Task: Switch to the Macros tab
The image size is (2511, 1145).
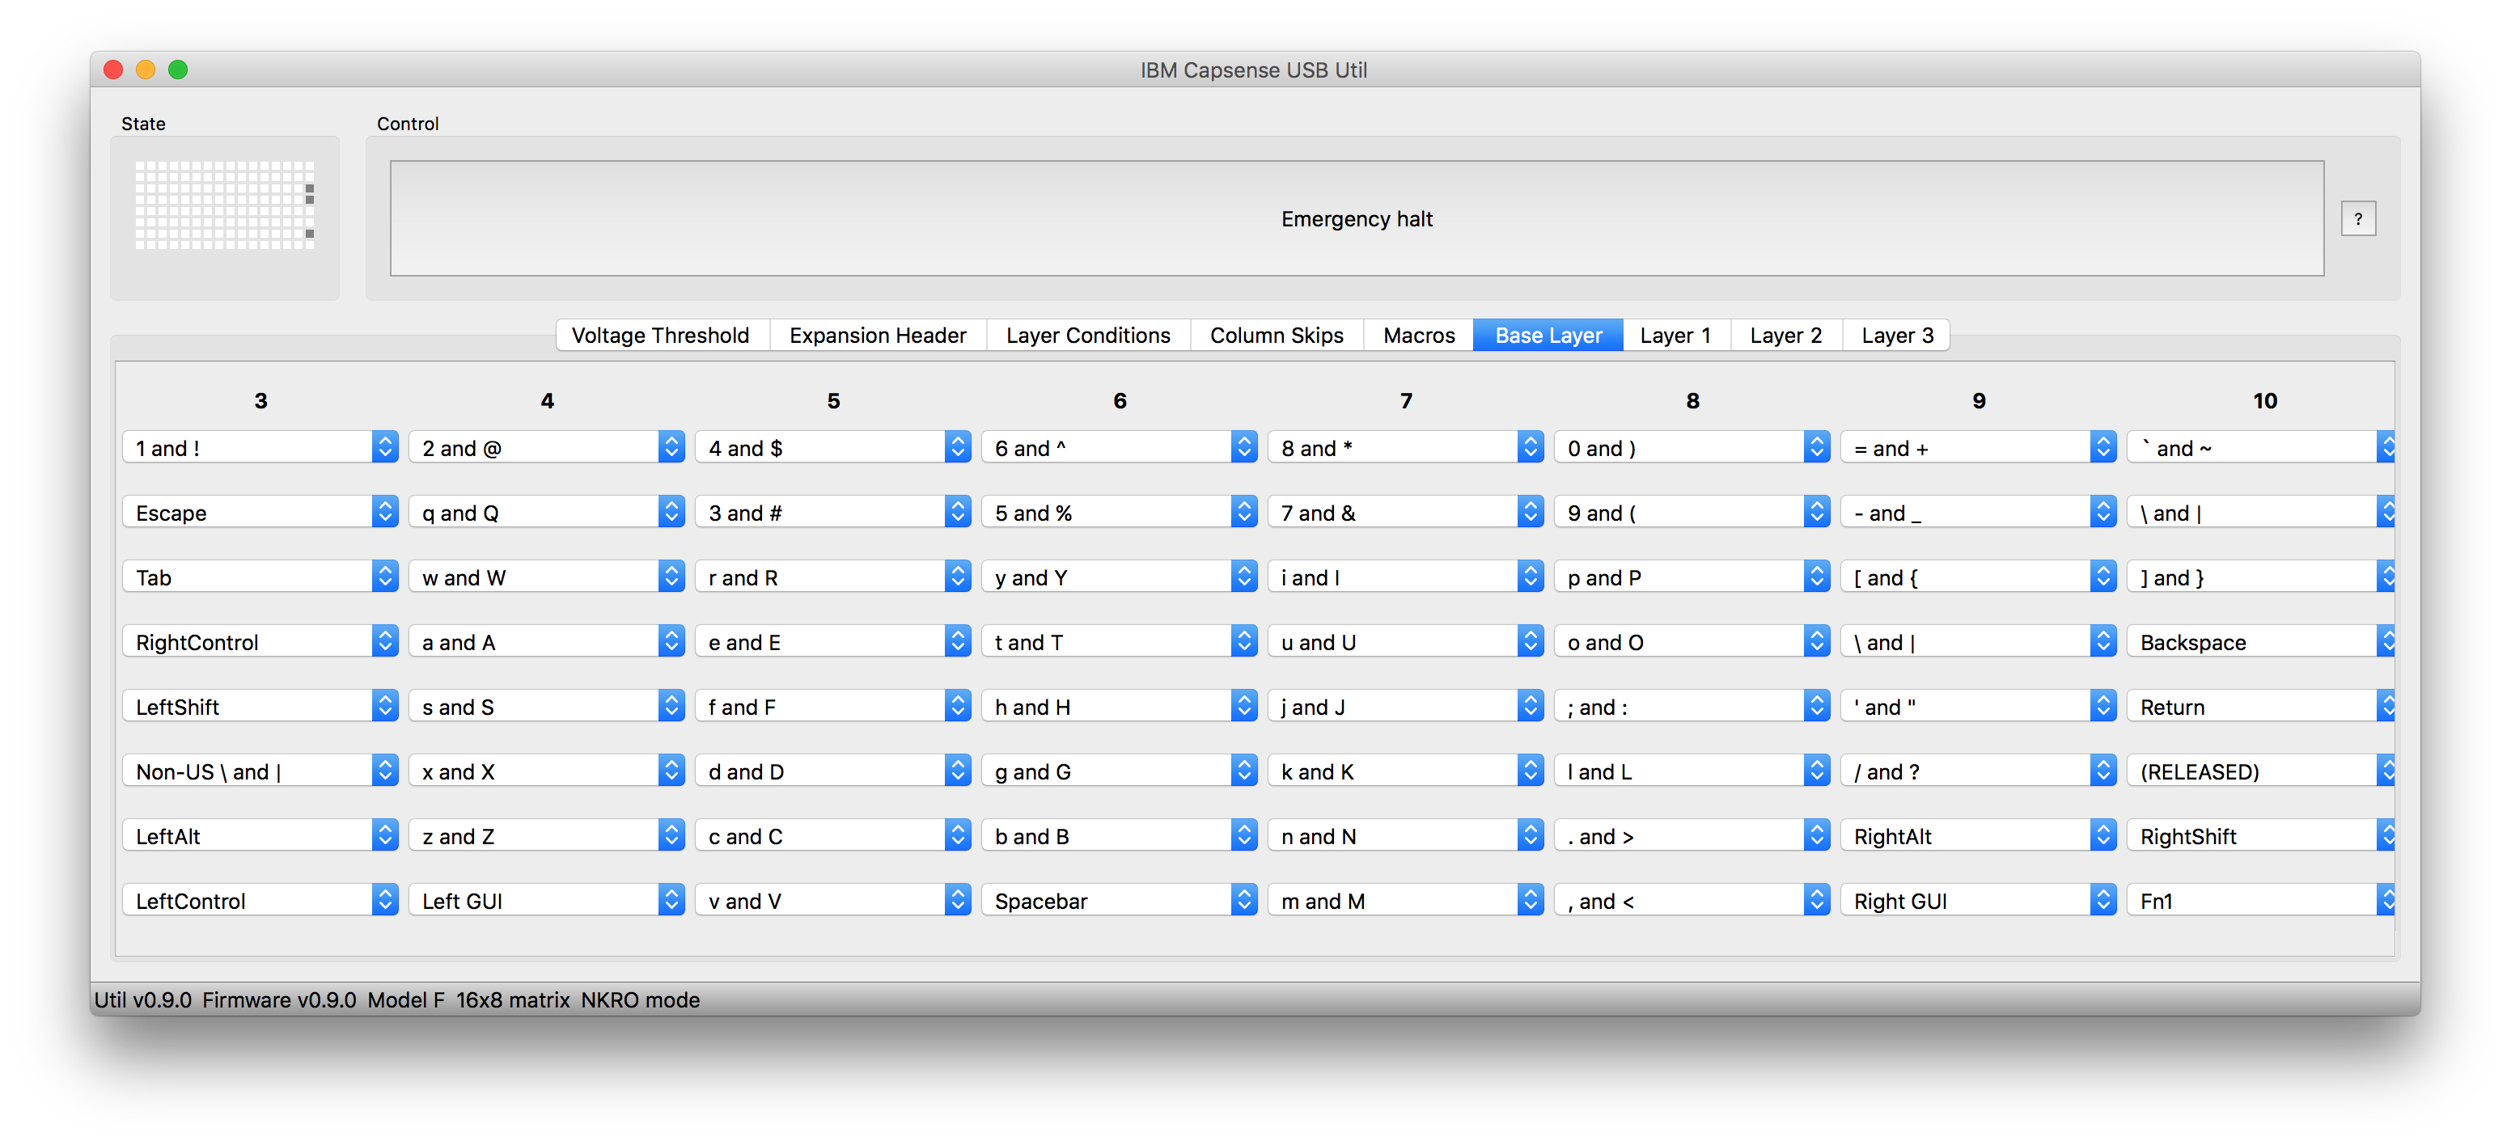Action: click(1416, 335)
